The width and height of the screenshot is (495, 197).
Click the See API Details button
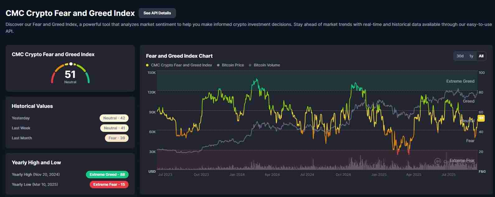[x=157, y=13]
